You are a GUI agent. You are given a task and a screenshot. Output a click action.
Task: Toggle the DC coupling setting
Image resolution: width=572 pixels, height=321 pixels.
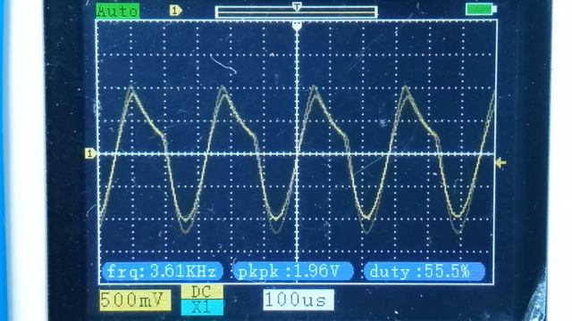coord(202,292)
